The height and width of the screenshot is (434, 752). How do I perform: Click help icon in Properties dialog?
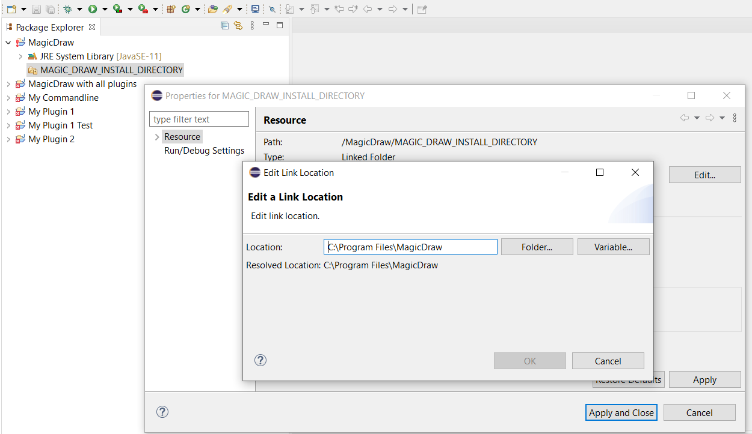pyautogui.click(x=162, y=412)
